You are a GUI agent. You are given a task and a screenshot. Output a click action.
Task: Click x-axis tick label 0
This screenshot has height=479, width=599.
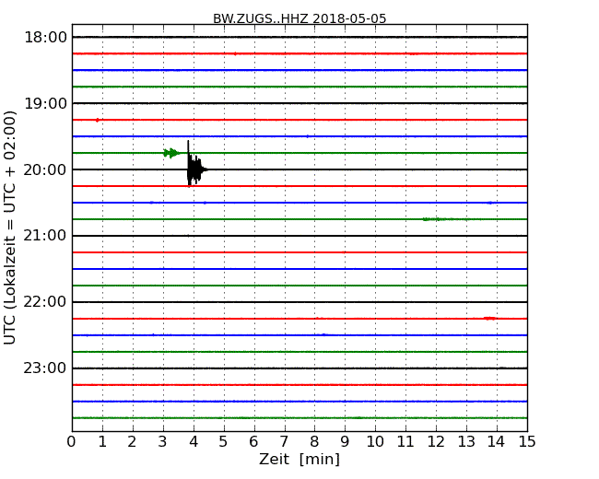[72, 442]
